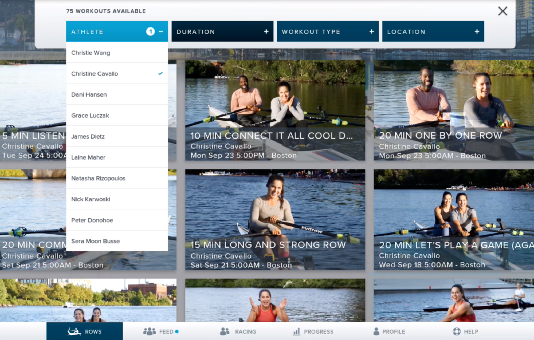This screenshot has width=534, height=340.
Task: Close the filter panel with the X icon
Action: click(502, 11)
